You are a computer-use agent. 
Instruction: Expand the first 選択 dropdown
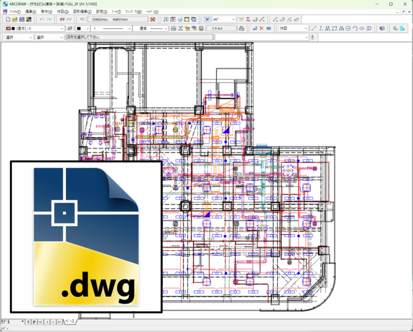pos(30,37)
